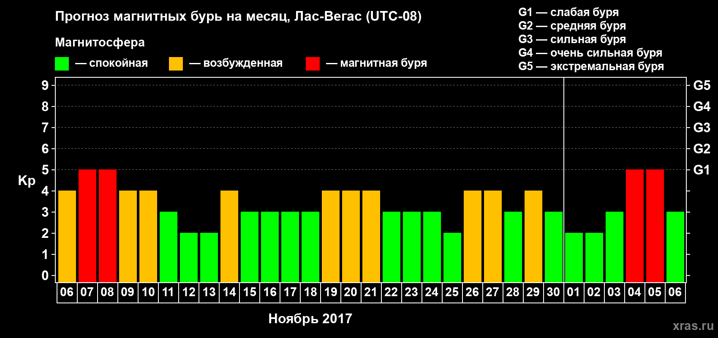Select the green bar above date 01

[x=574, y=258]
